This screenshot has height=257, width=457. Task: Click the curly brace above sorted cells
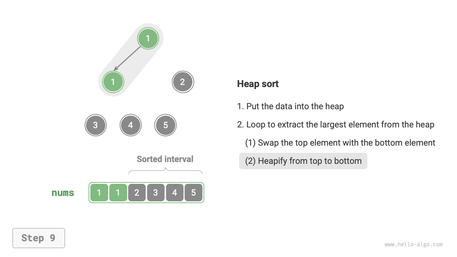[x=165, y=171]
